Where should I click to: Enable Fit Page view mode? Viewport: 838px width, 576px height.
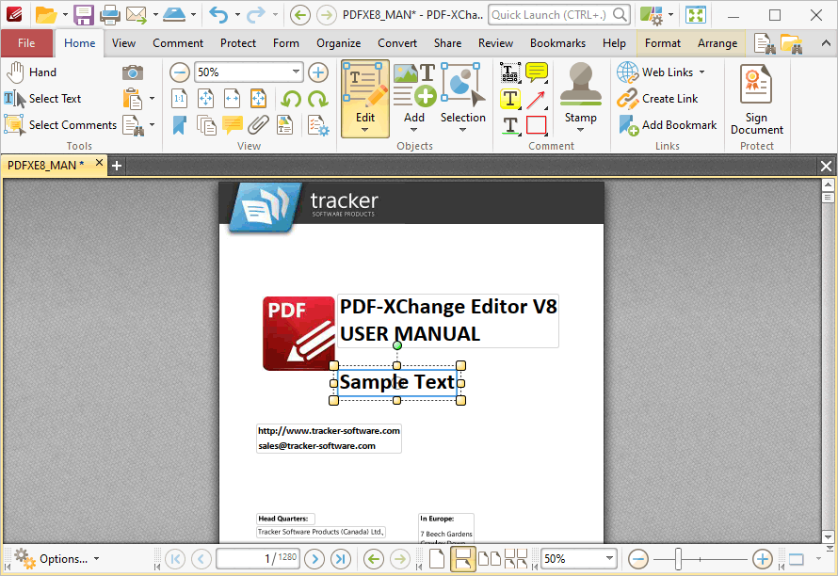tap(206, 99)
